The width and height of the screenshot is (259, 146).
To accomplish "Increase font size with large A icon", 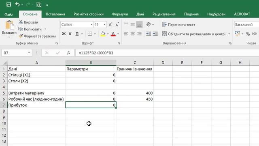I will 110,25.
